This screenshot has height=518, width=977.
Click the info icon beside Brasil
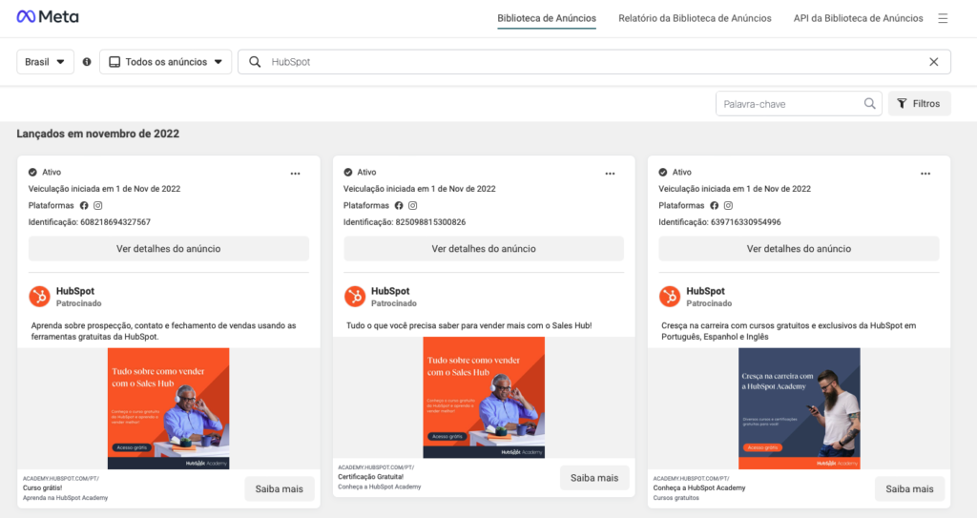87,62
